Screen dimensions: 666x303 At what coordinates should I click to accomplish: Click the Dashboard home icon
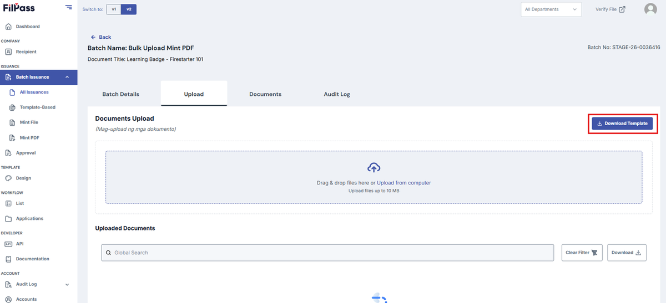tap(8, 27)
